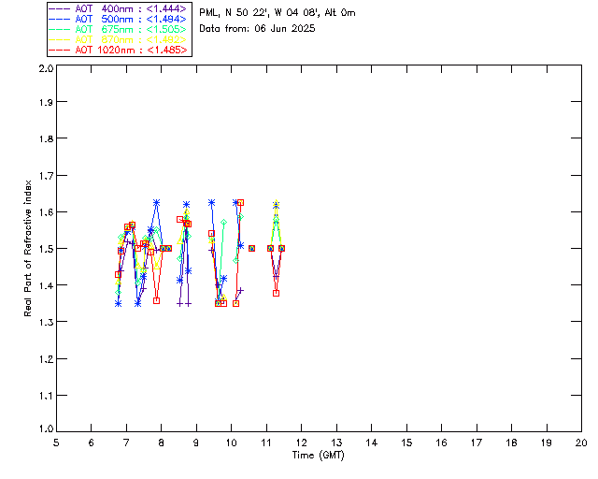Click the 2.0 tick label on y-axis
The width and height of the screenshot is (598, 479).
pos(45,70)
